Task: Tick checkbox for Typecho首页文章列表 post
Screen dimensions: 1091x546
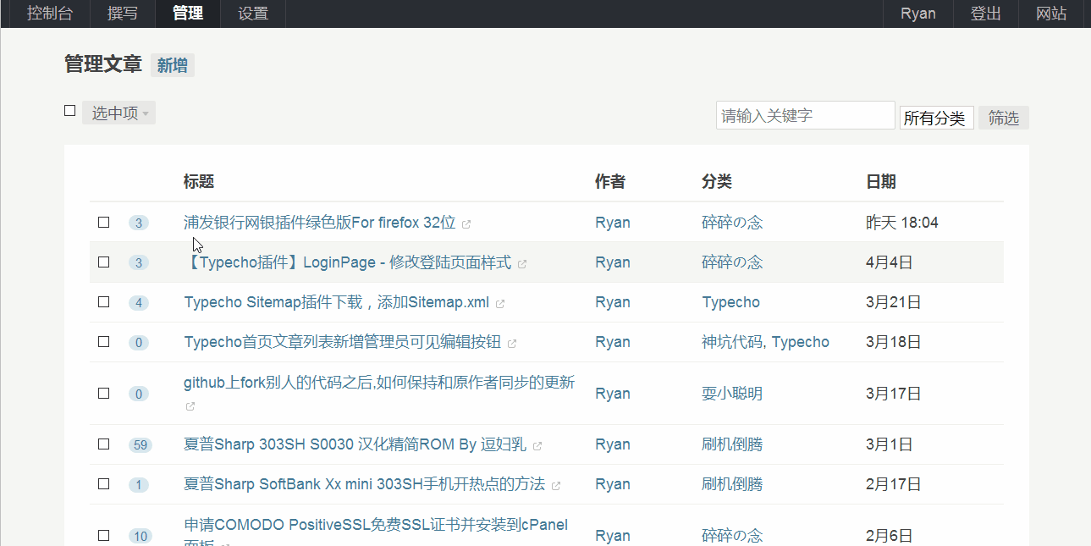Action: [x=104, y=342]
